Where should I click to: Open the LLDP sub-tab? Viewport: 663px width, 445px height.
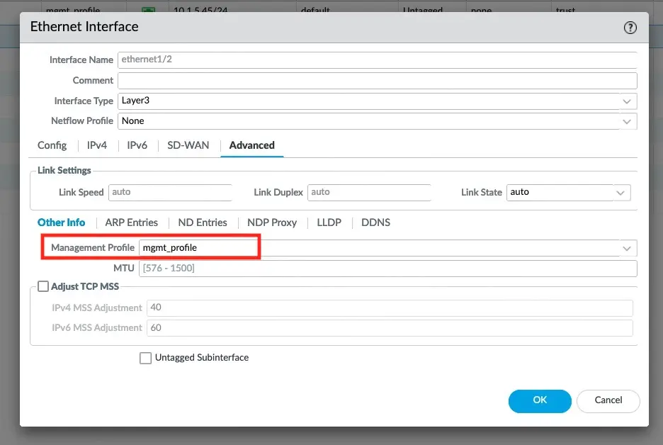[329, 222]
